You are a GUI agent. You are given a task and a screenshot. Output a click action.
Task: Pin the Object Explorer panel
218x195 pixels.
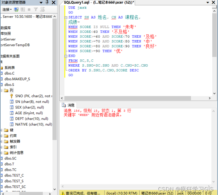[47, 2]
